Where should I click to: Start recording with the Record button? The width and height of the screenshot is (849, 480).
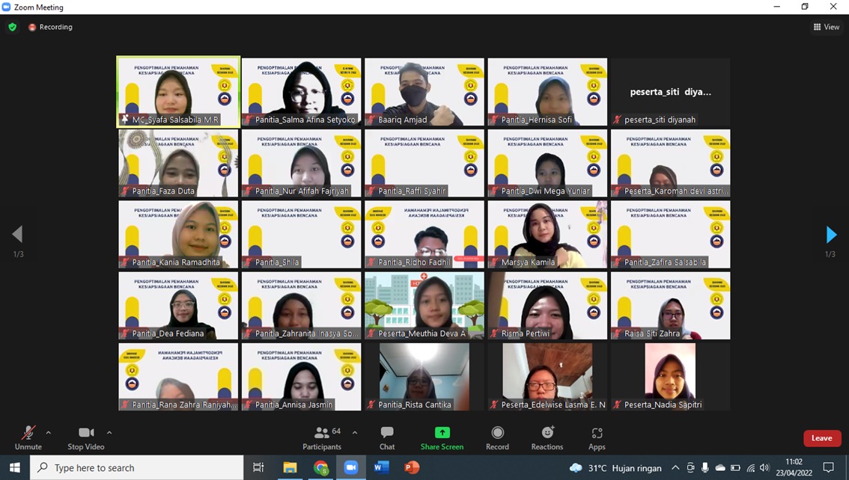click(497, 438)
